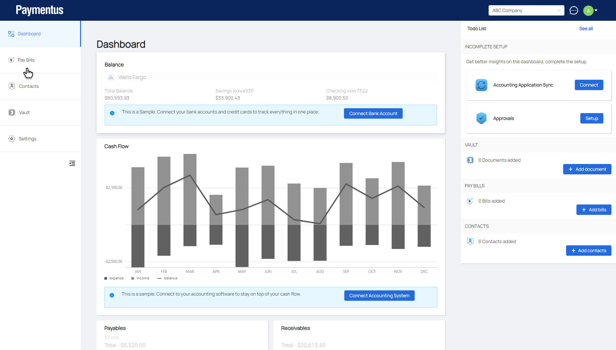This screenshot has width=616, height=350.
Task: Click the Accounting Application Sync icon
Action: click(x=481, y=85)
